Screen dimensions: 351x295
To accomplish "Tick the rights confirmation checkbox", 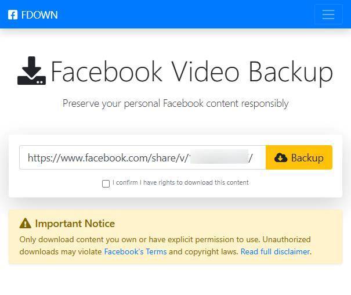I will pos(106,184).
